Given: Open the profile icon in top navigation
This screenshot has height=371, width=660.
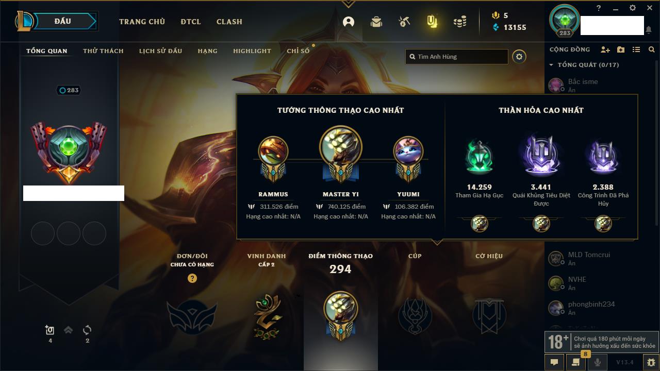Looking at the screenshot, I should pyautogui.click(x=349, y=22).
